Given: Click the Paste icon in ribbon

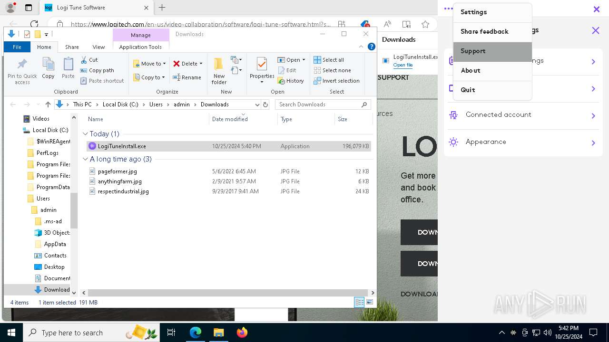Looking at the screenshot, I should pos(68,64).
